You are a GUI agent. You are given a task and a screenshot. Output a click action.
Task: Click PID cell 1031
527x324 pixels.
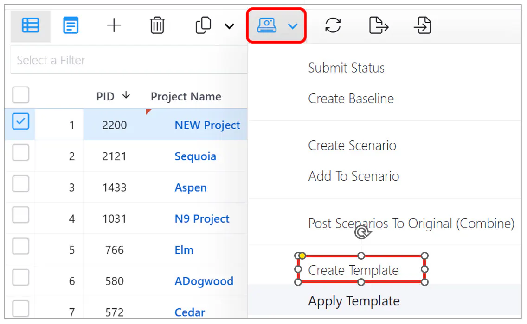tap(114, 218)
